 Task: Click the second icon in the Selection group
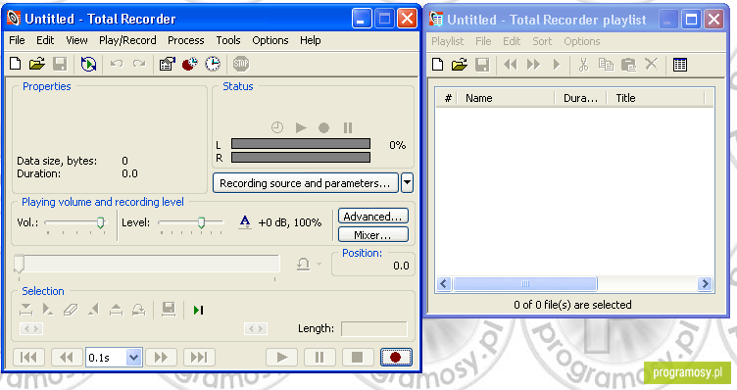click(x=47, y=310)
